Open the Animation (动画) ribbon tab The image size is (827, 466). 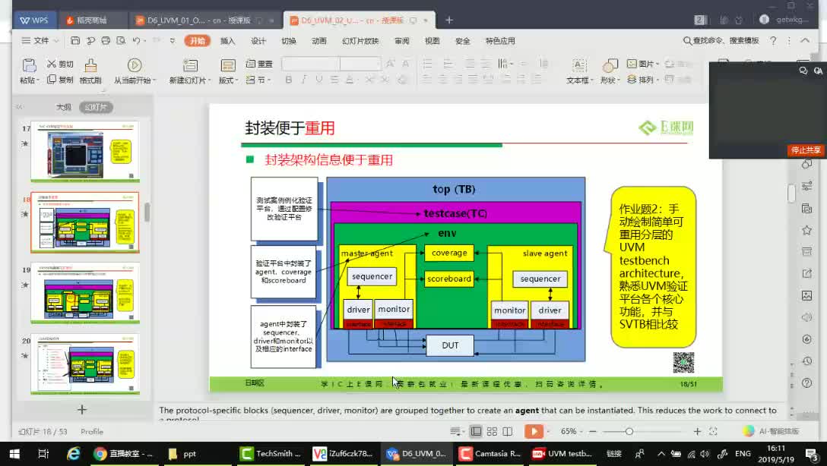click(319, 40)
